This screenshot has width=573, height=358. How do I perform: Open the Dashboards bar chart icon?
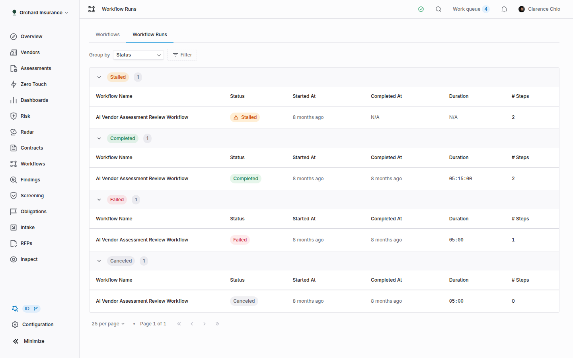pos(14,100)
